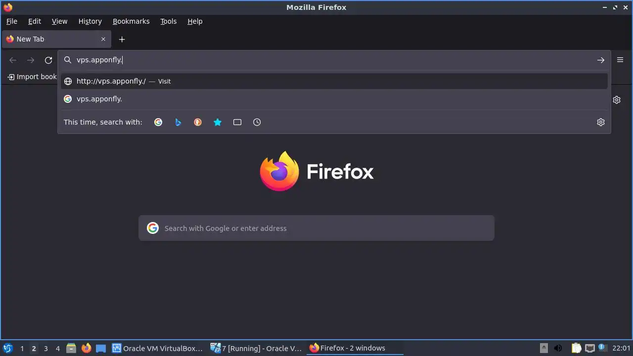Open the network tray icon
The image size is (633, 356).
click(589, 348)
